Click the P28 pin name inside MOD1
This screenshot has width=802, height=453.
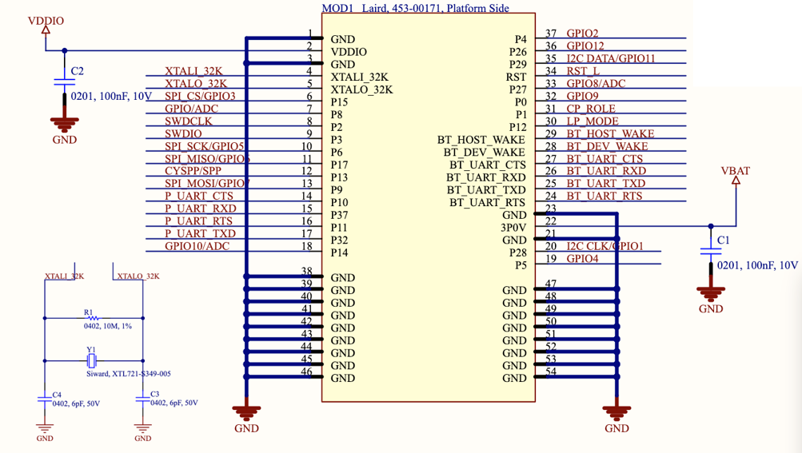(x=517, y=252)
